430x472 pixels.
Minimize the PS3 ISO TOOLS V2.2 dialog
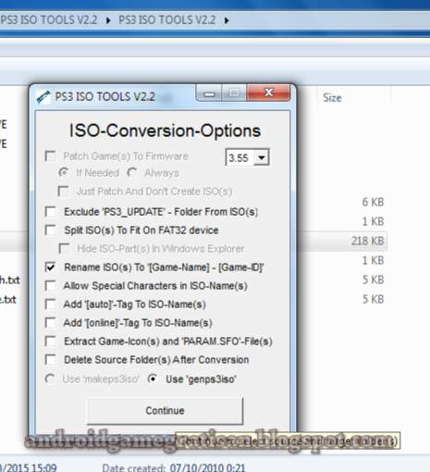[x=209, y=93]
